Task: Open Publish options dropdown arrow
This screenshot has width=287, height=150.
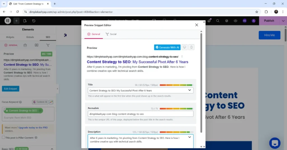Action: pyautogui.click(x=283, y=21)
